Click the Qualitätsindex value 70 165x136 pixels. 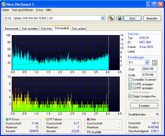click(157, 114)
